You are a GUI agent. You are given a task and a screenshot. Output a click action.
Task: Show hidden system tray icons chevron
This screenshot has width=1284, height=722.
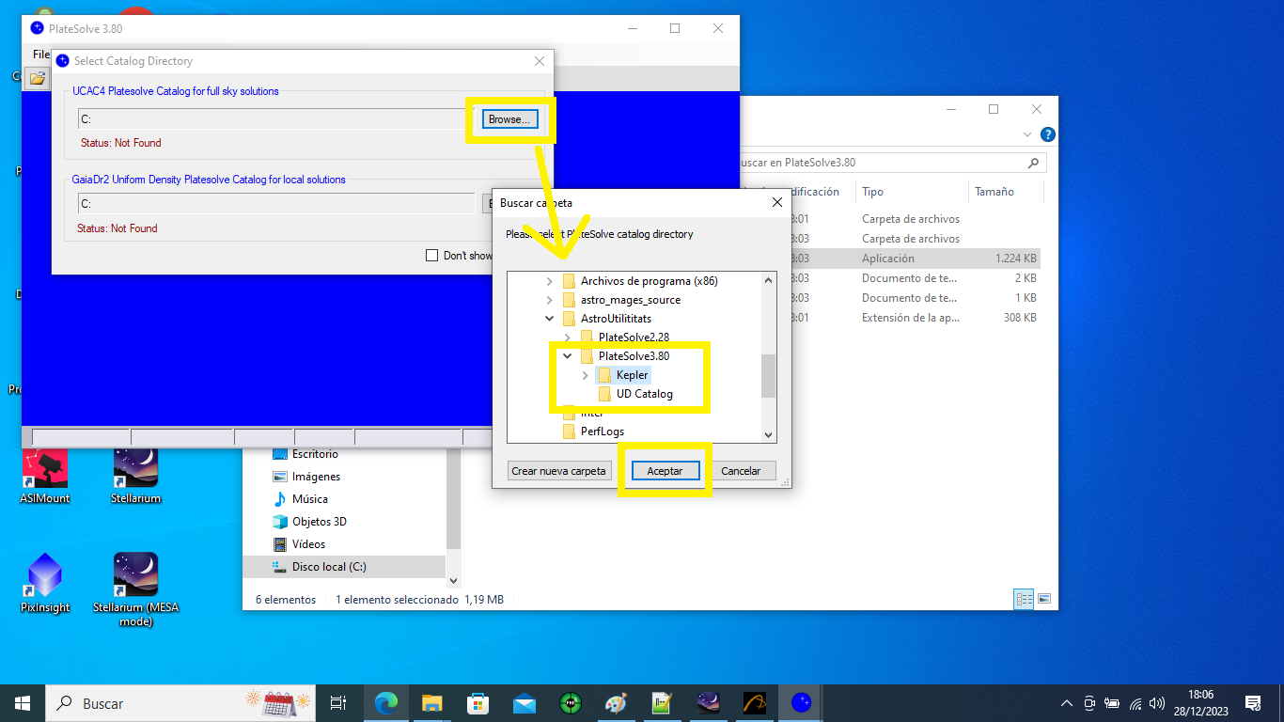[x=1066, y=703]
